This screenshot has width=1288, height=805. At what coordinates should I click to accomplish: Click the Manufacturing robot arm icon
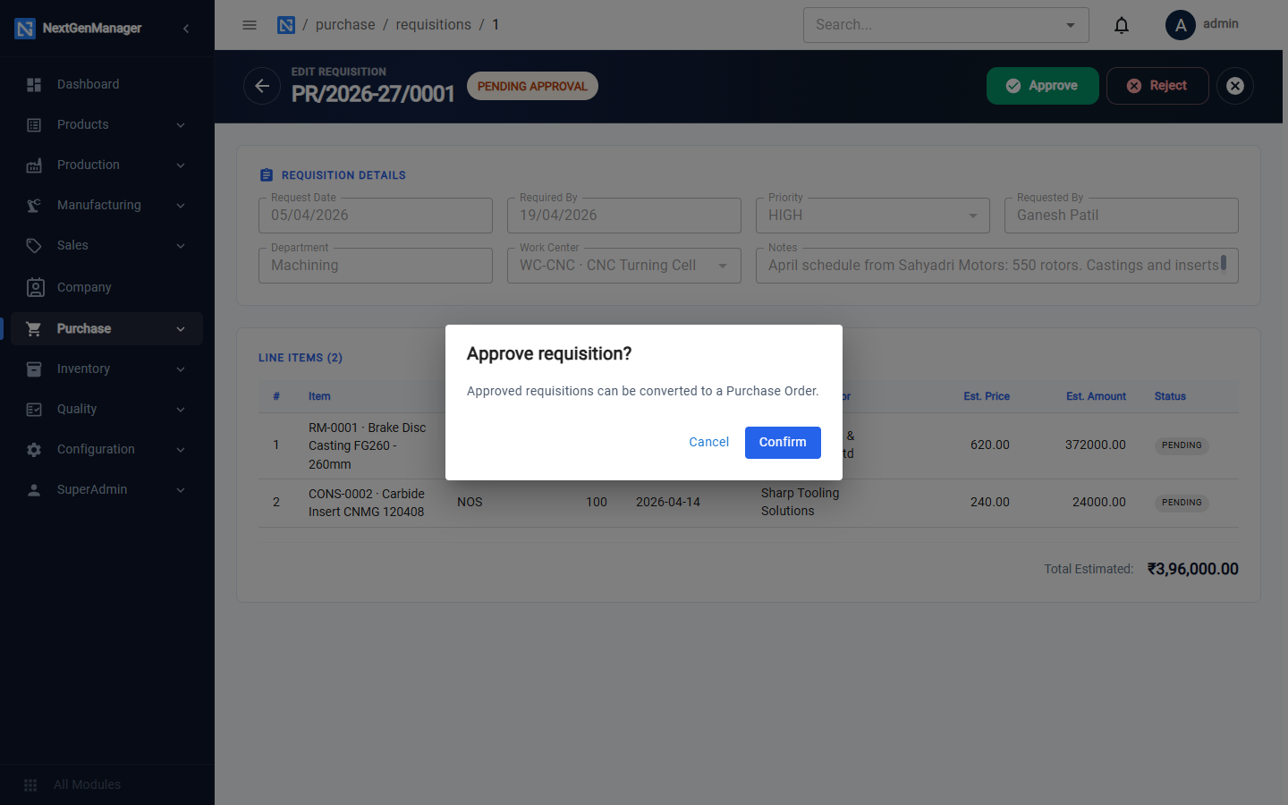tap(34, 206)
